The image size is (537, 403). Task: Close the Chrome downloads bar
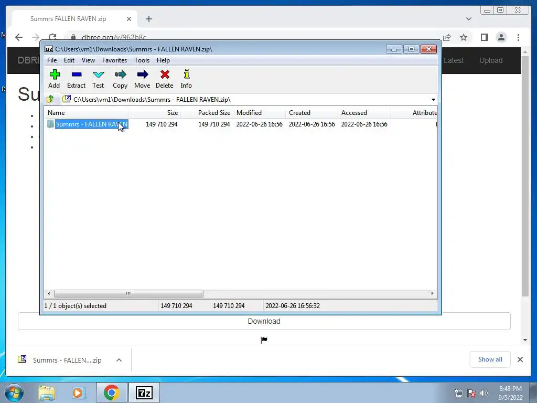click(520, 359)
